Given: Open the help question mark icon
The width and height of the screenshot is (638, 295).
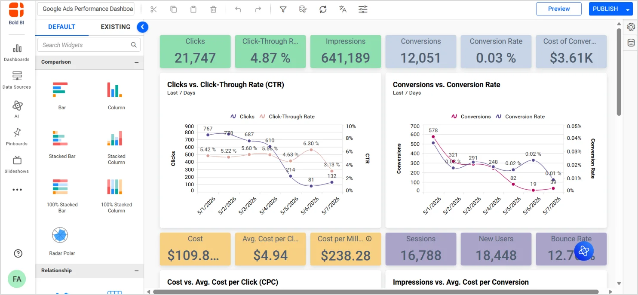Looking at the screenshot, I should pos(18,253).
